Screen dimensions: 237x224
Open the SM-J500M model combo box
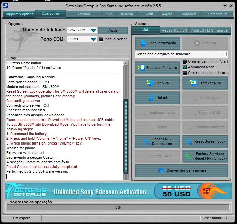(82, 30)
